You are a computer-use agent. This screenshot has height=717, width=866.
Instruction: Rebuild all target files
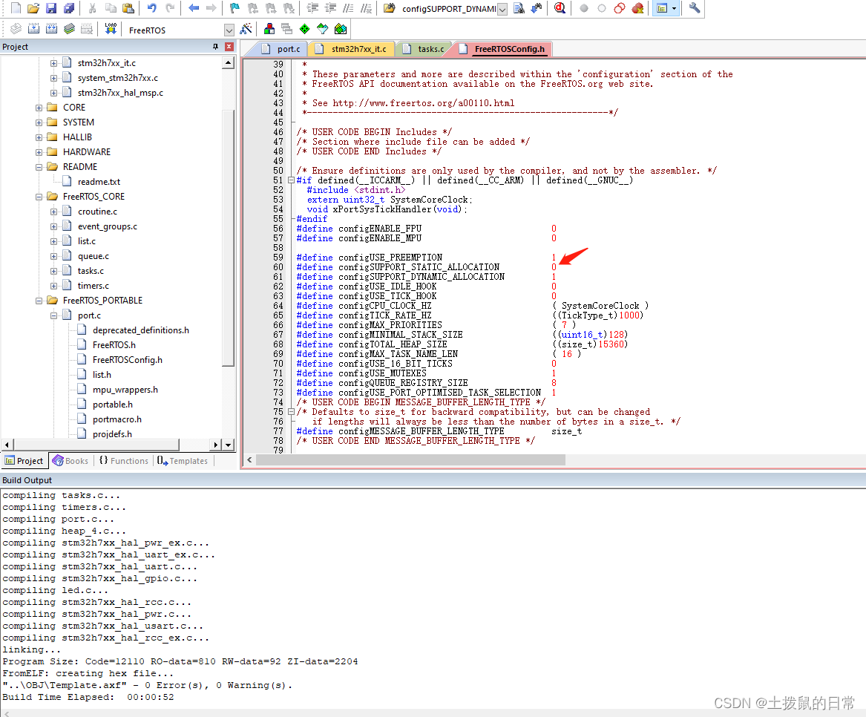click(51, 29)
